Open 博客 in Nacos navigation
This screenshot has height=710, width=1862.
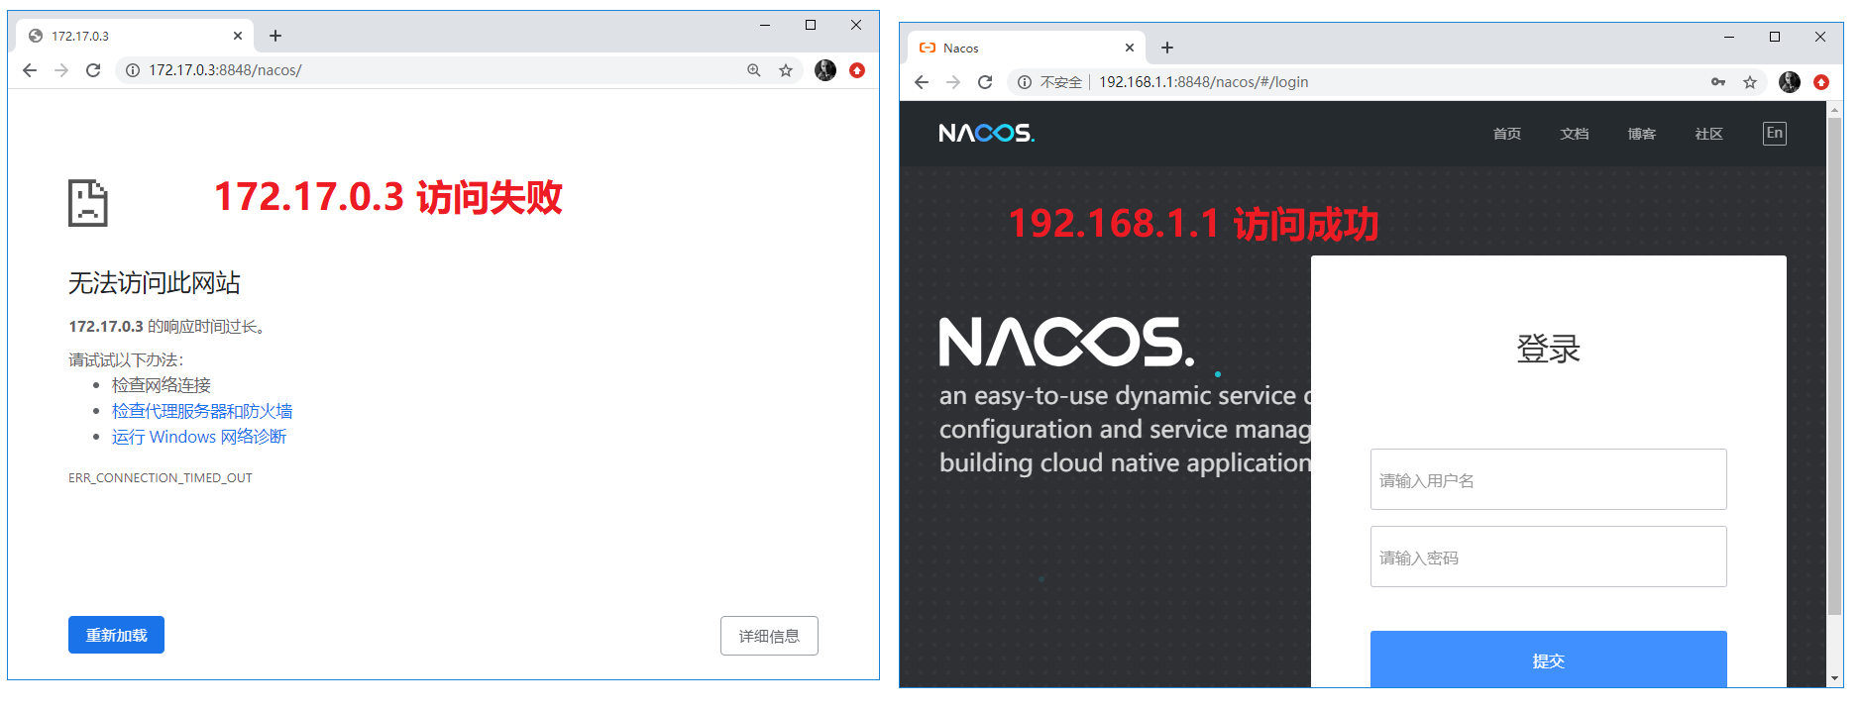click(x=1642, y=134)
